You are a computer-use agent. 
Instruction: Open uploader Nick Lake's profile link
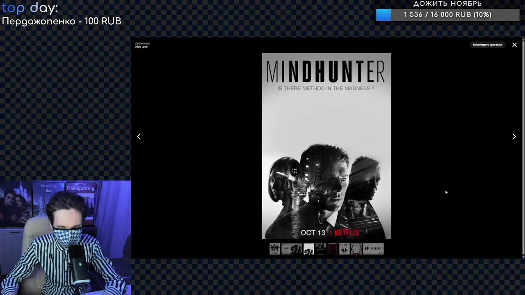[141, 47]
